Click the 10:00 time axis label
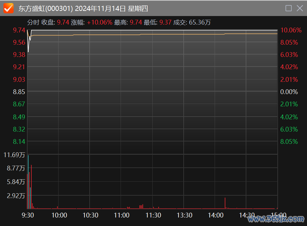Screen dimensions: 307x226 (59, 215)
